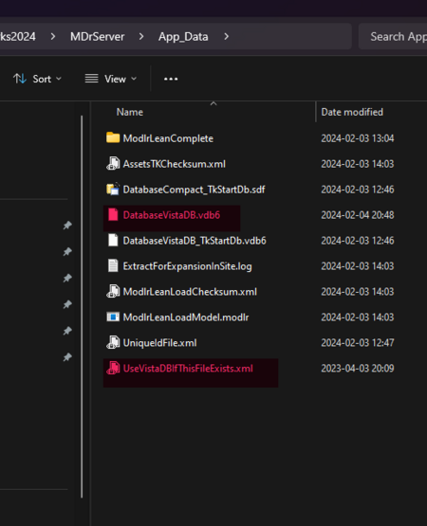Screen dimensions: 427x526
Task: Click the ModlrLeanLoadModel.modlr file icon
Action: pyautogui.click(x=113, y=317)
